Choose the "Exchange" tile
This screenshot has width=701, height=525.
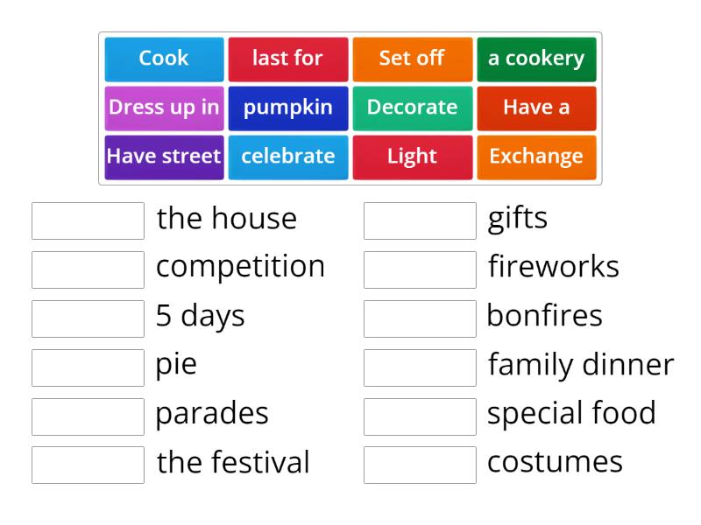[536, 157]
